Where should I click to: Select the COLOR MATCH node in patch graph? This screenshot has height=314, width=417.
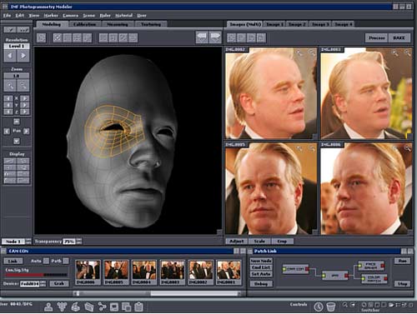coord(374,279)
